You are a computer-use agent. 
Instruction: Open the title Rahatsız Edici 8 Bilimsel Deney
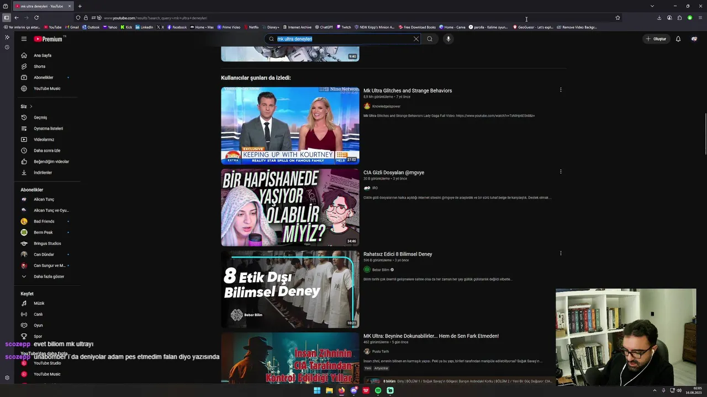[398, 254]
